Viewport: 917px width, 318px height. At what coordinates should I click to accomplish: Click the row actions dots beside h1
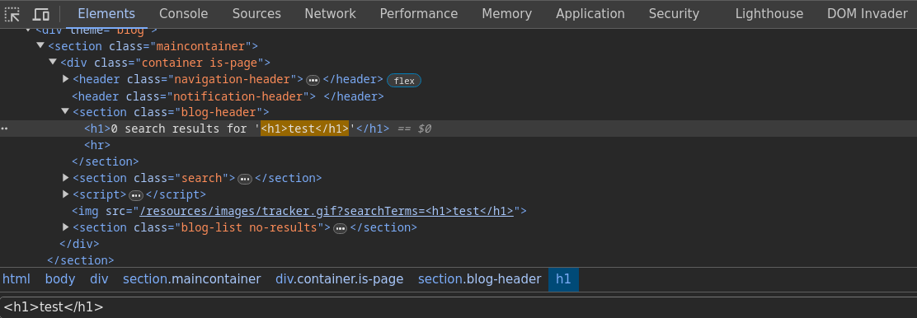[x=5, y=129]
